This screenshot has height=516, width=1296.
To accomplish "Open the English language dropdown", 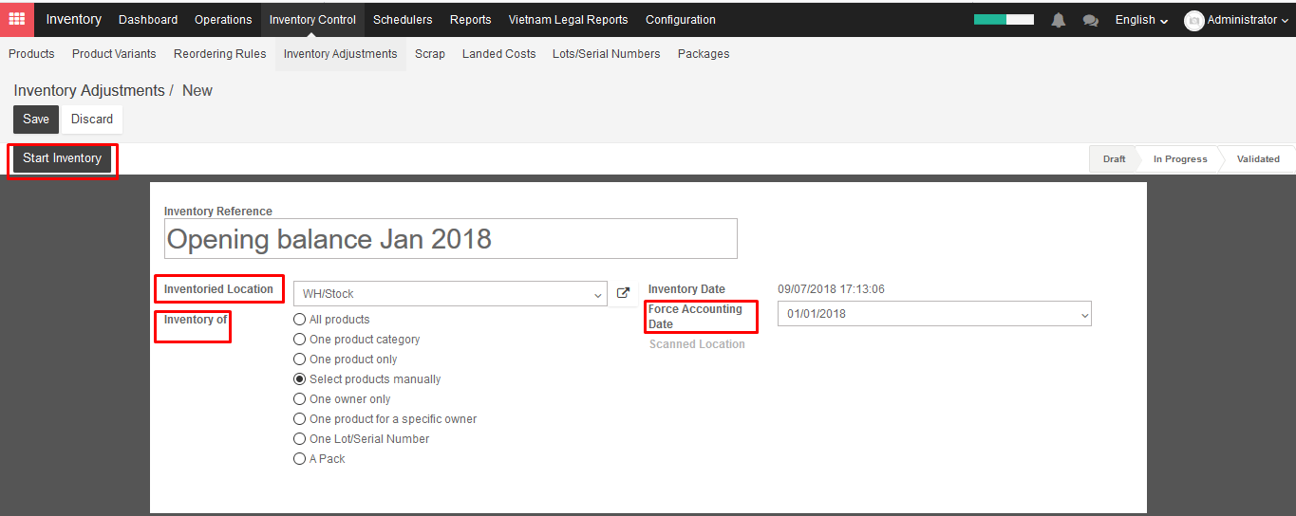I will [1141, 20].
